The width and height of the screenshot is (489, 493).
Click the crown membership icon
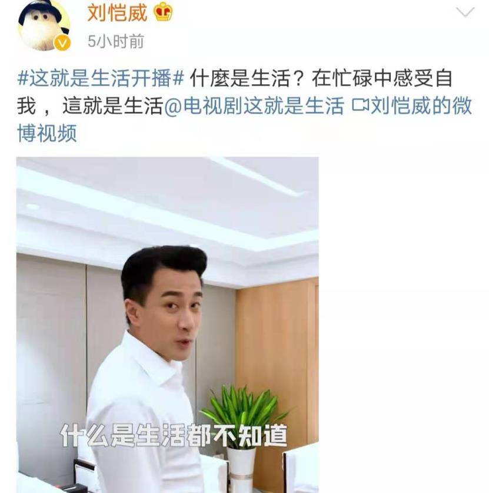[162, 13]
